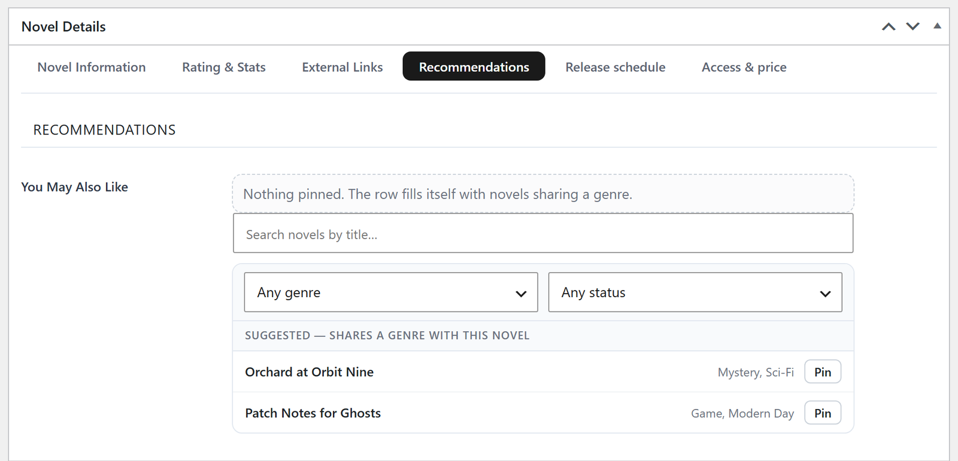This screenshot has height=461, width=958.
Task: Click the You May Also Like label
Action: coord(75,187)
